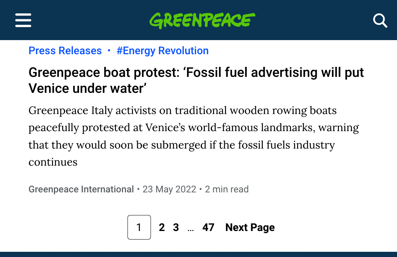Click the dark footer bar at bottom
This screenshot has height=257, width=397.
(x=198, y=254)
